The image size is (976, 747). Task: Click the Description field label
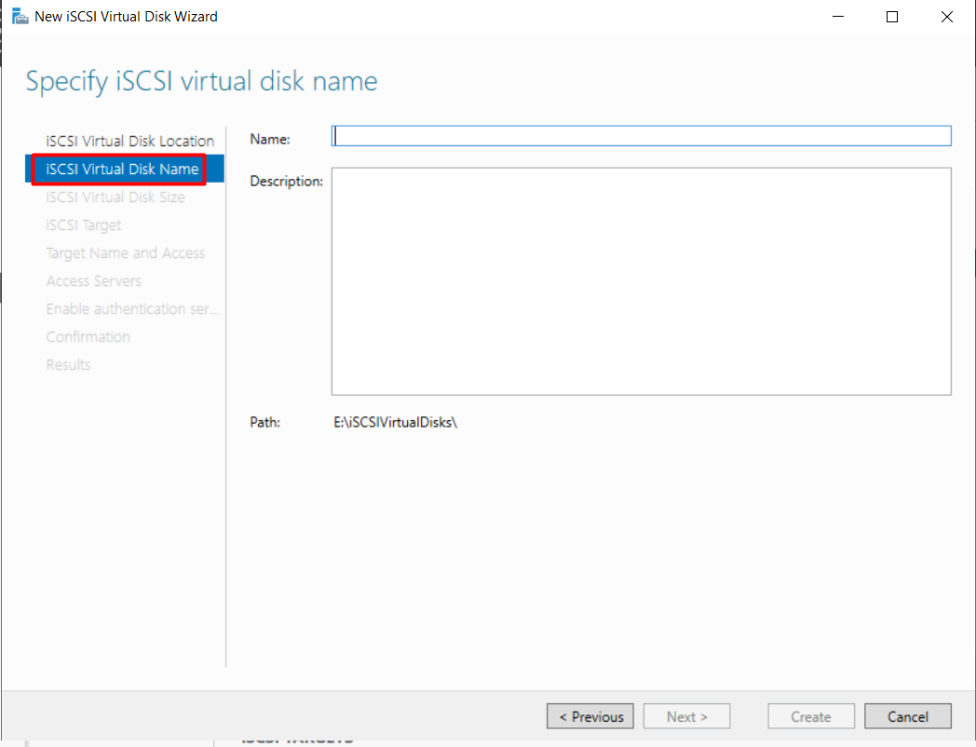[283, 181]
